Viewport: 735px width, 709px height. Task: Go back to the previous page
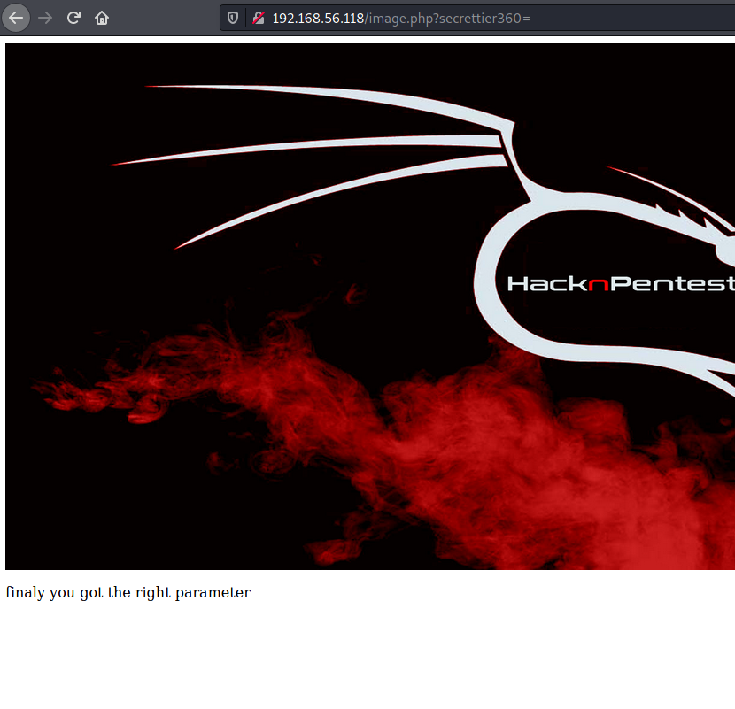17,18
